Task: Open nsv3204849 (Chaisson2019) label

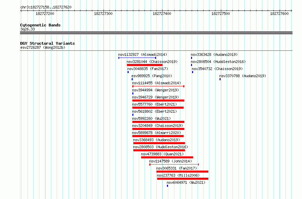Action: [x=157, y=126]
